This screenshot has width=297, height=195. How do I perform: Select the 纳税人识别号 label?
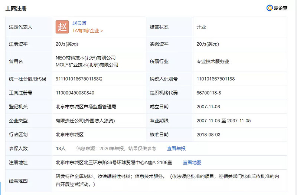(x=164, y=79)
